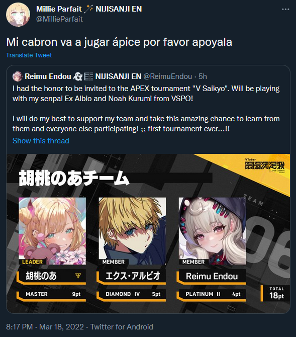Image resolution: width=296 pixels, height=337 pixels.
Task: Open the @ReimuEndou handle in quoted tweet
Action: [x=168, y=76]
